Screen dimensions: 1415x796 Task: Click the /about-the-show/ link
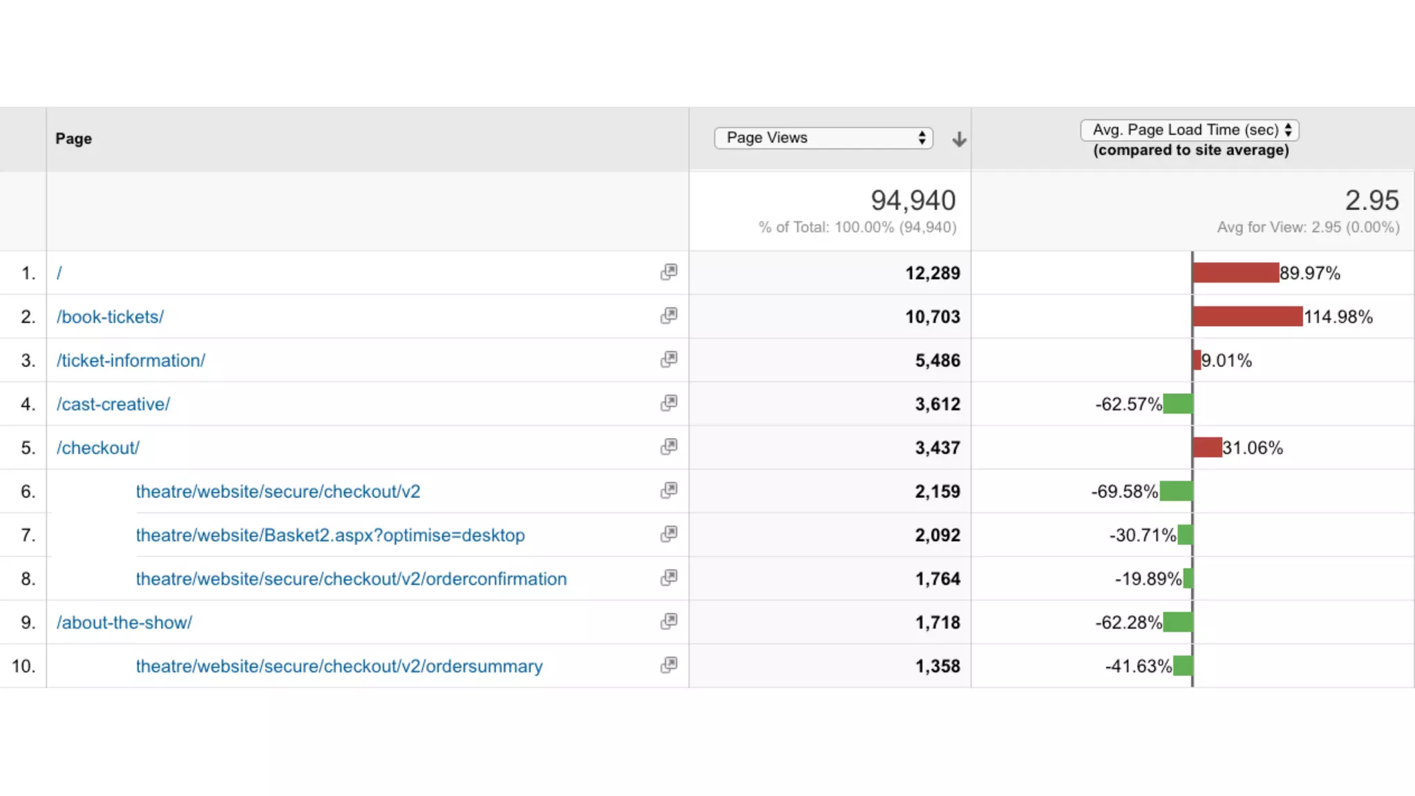click(124, 623)
